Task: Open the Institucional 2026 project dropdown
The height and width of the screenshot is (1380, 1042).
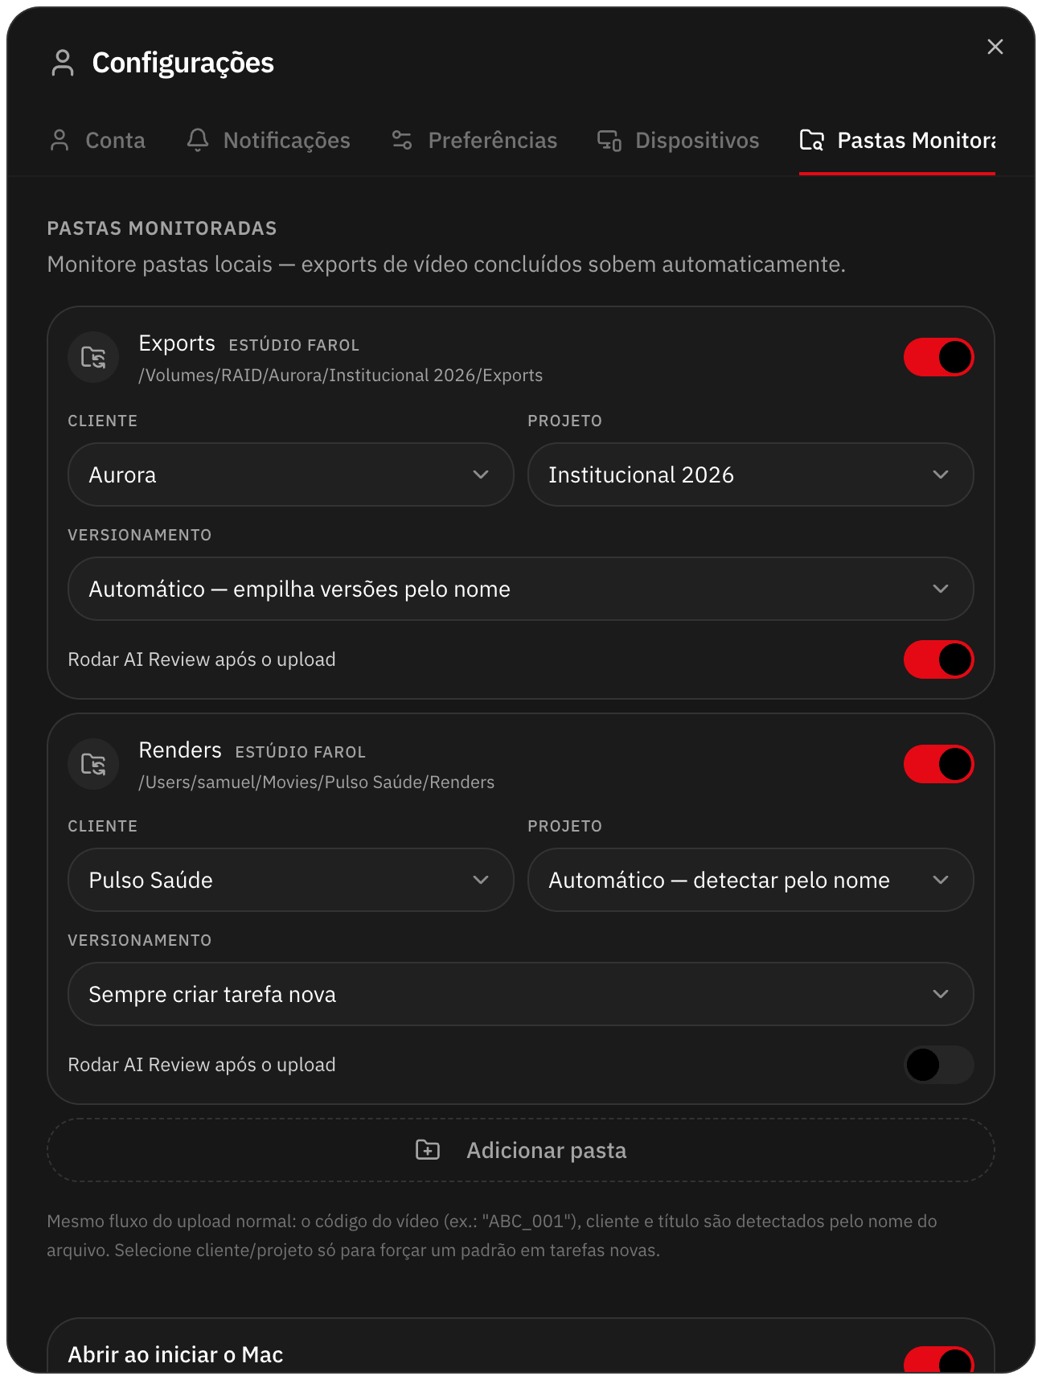Action: coord(751,474)
